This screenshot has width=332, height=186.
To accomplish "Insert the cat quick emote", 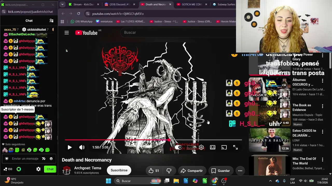I will (5, 150).
